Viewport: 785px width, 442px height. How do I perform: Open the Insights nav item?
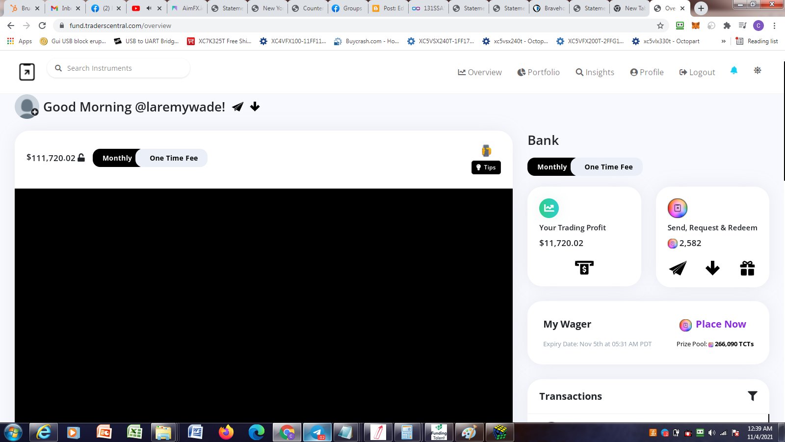tap(595, 72)
